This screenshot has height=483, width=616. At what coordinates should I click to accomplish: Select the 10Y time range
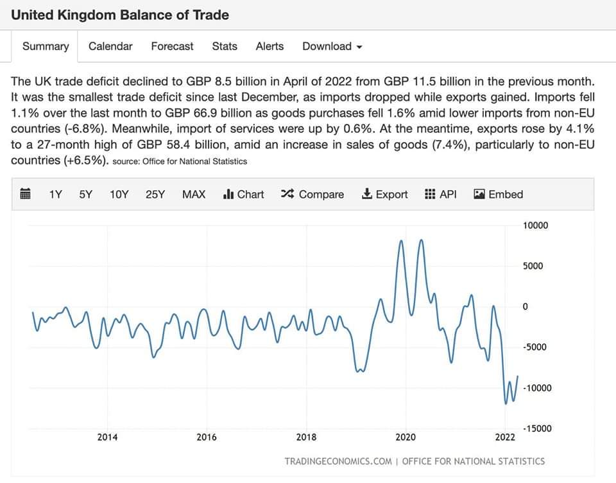tap(119, 195)
